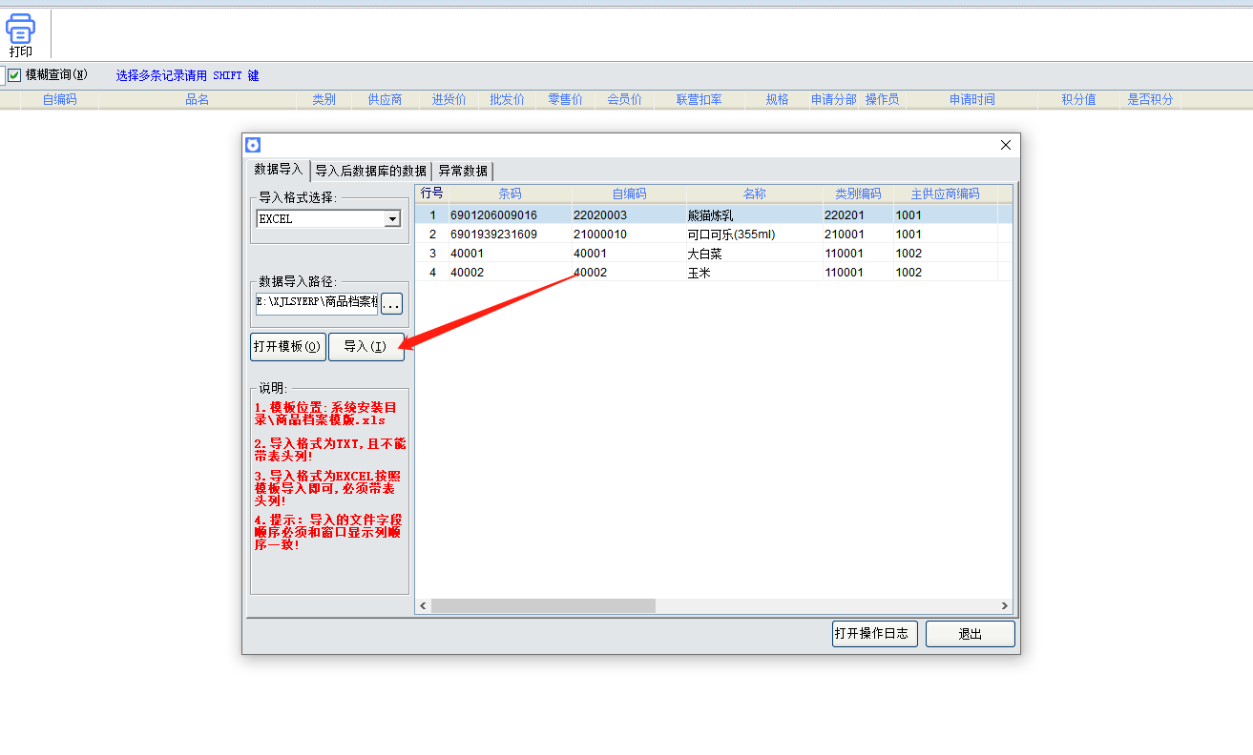The height and width of the screenshot is (755, 1253).
Task: Click the 类别 column header in main table
Action: pyautogui.click(x=324, y=99)
